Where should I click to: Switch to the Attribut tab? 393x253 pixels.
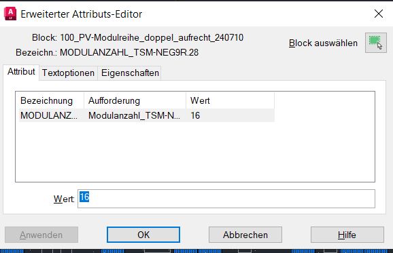pos(21,72)
